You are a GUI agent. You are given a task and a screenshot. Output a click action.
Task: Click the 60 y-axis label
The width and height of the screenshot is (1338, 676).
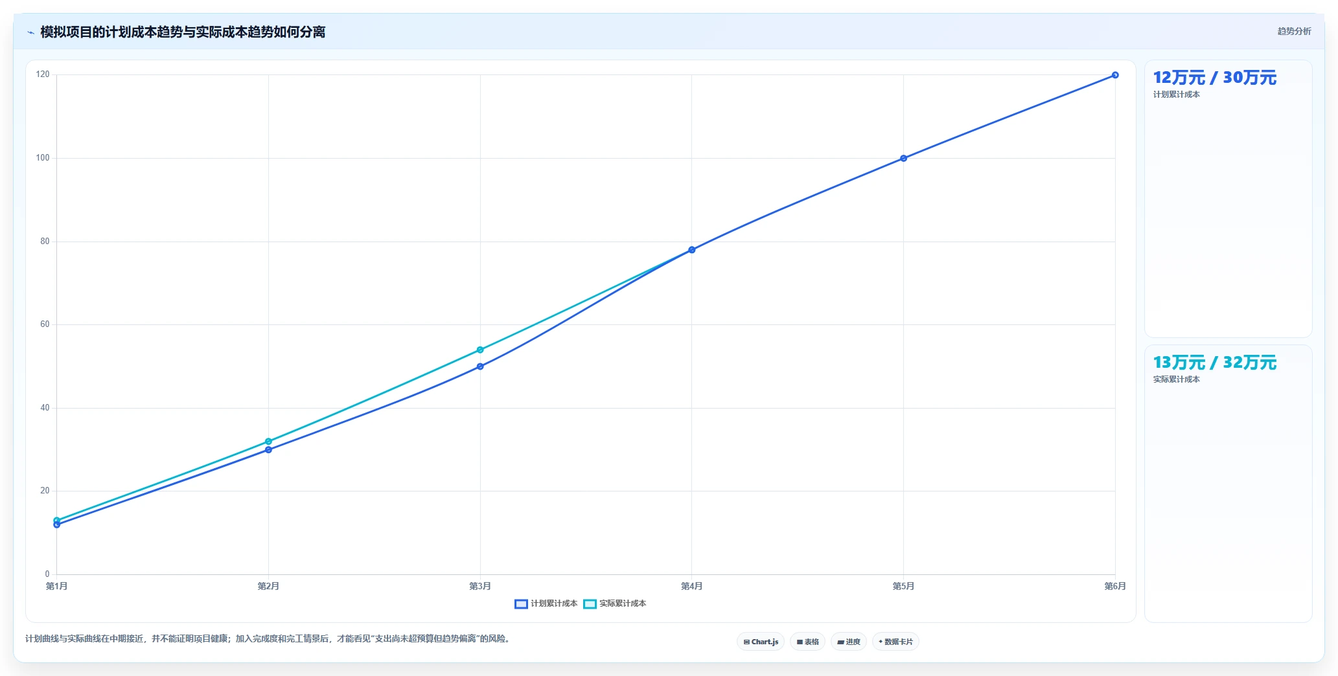tap(45, 324)
